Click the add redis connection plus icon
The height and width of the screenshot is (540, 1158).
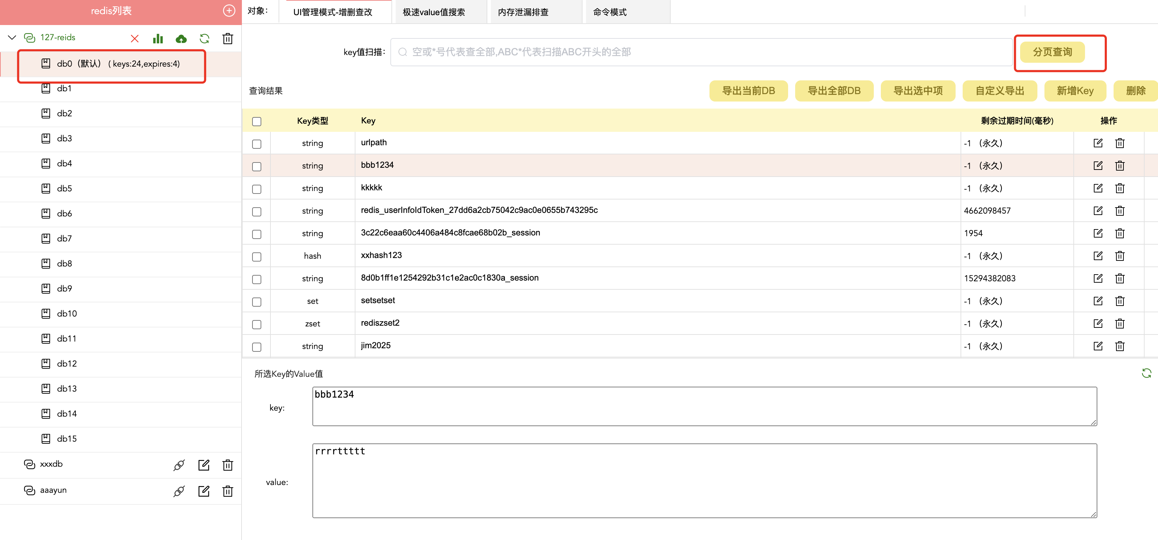229,11
